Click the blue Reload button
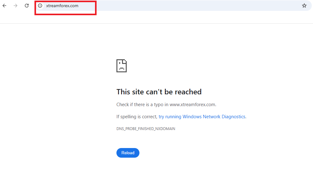This screenshot has height=171, width=313. (128, 153)
